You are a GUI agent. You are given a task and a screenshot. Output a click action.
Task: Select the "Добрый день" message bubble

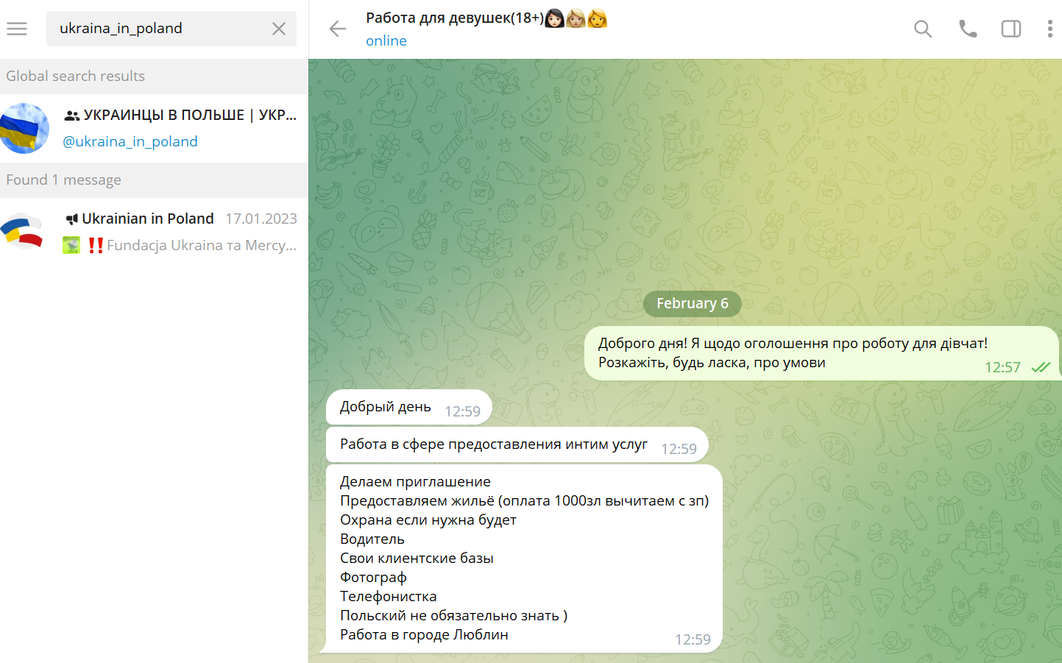click(386, 407)
